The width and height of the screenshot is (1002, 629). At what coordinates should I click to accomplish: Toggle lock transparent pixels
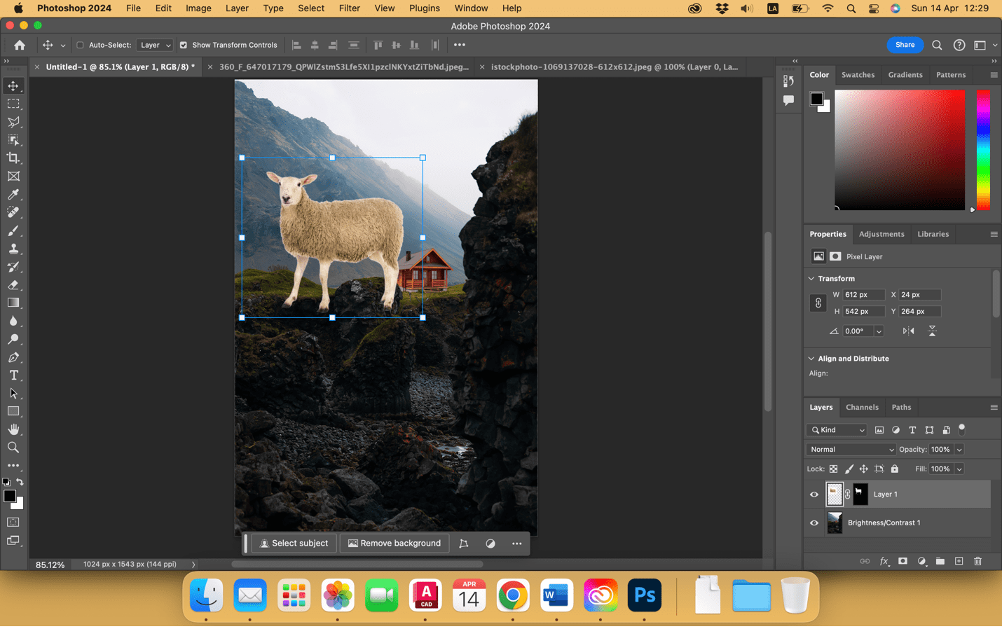[833, 469]
